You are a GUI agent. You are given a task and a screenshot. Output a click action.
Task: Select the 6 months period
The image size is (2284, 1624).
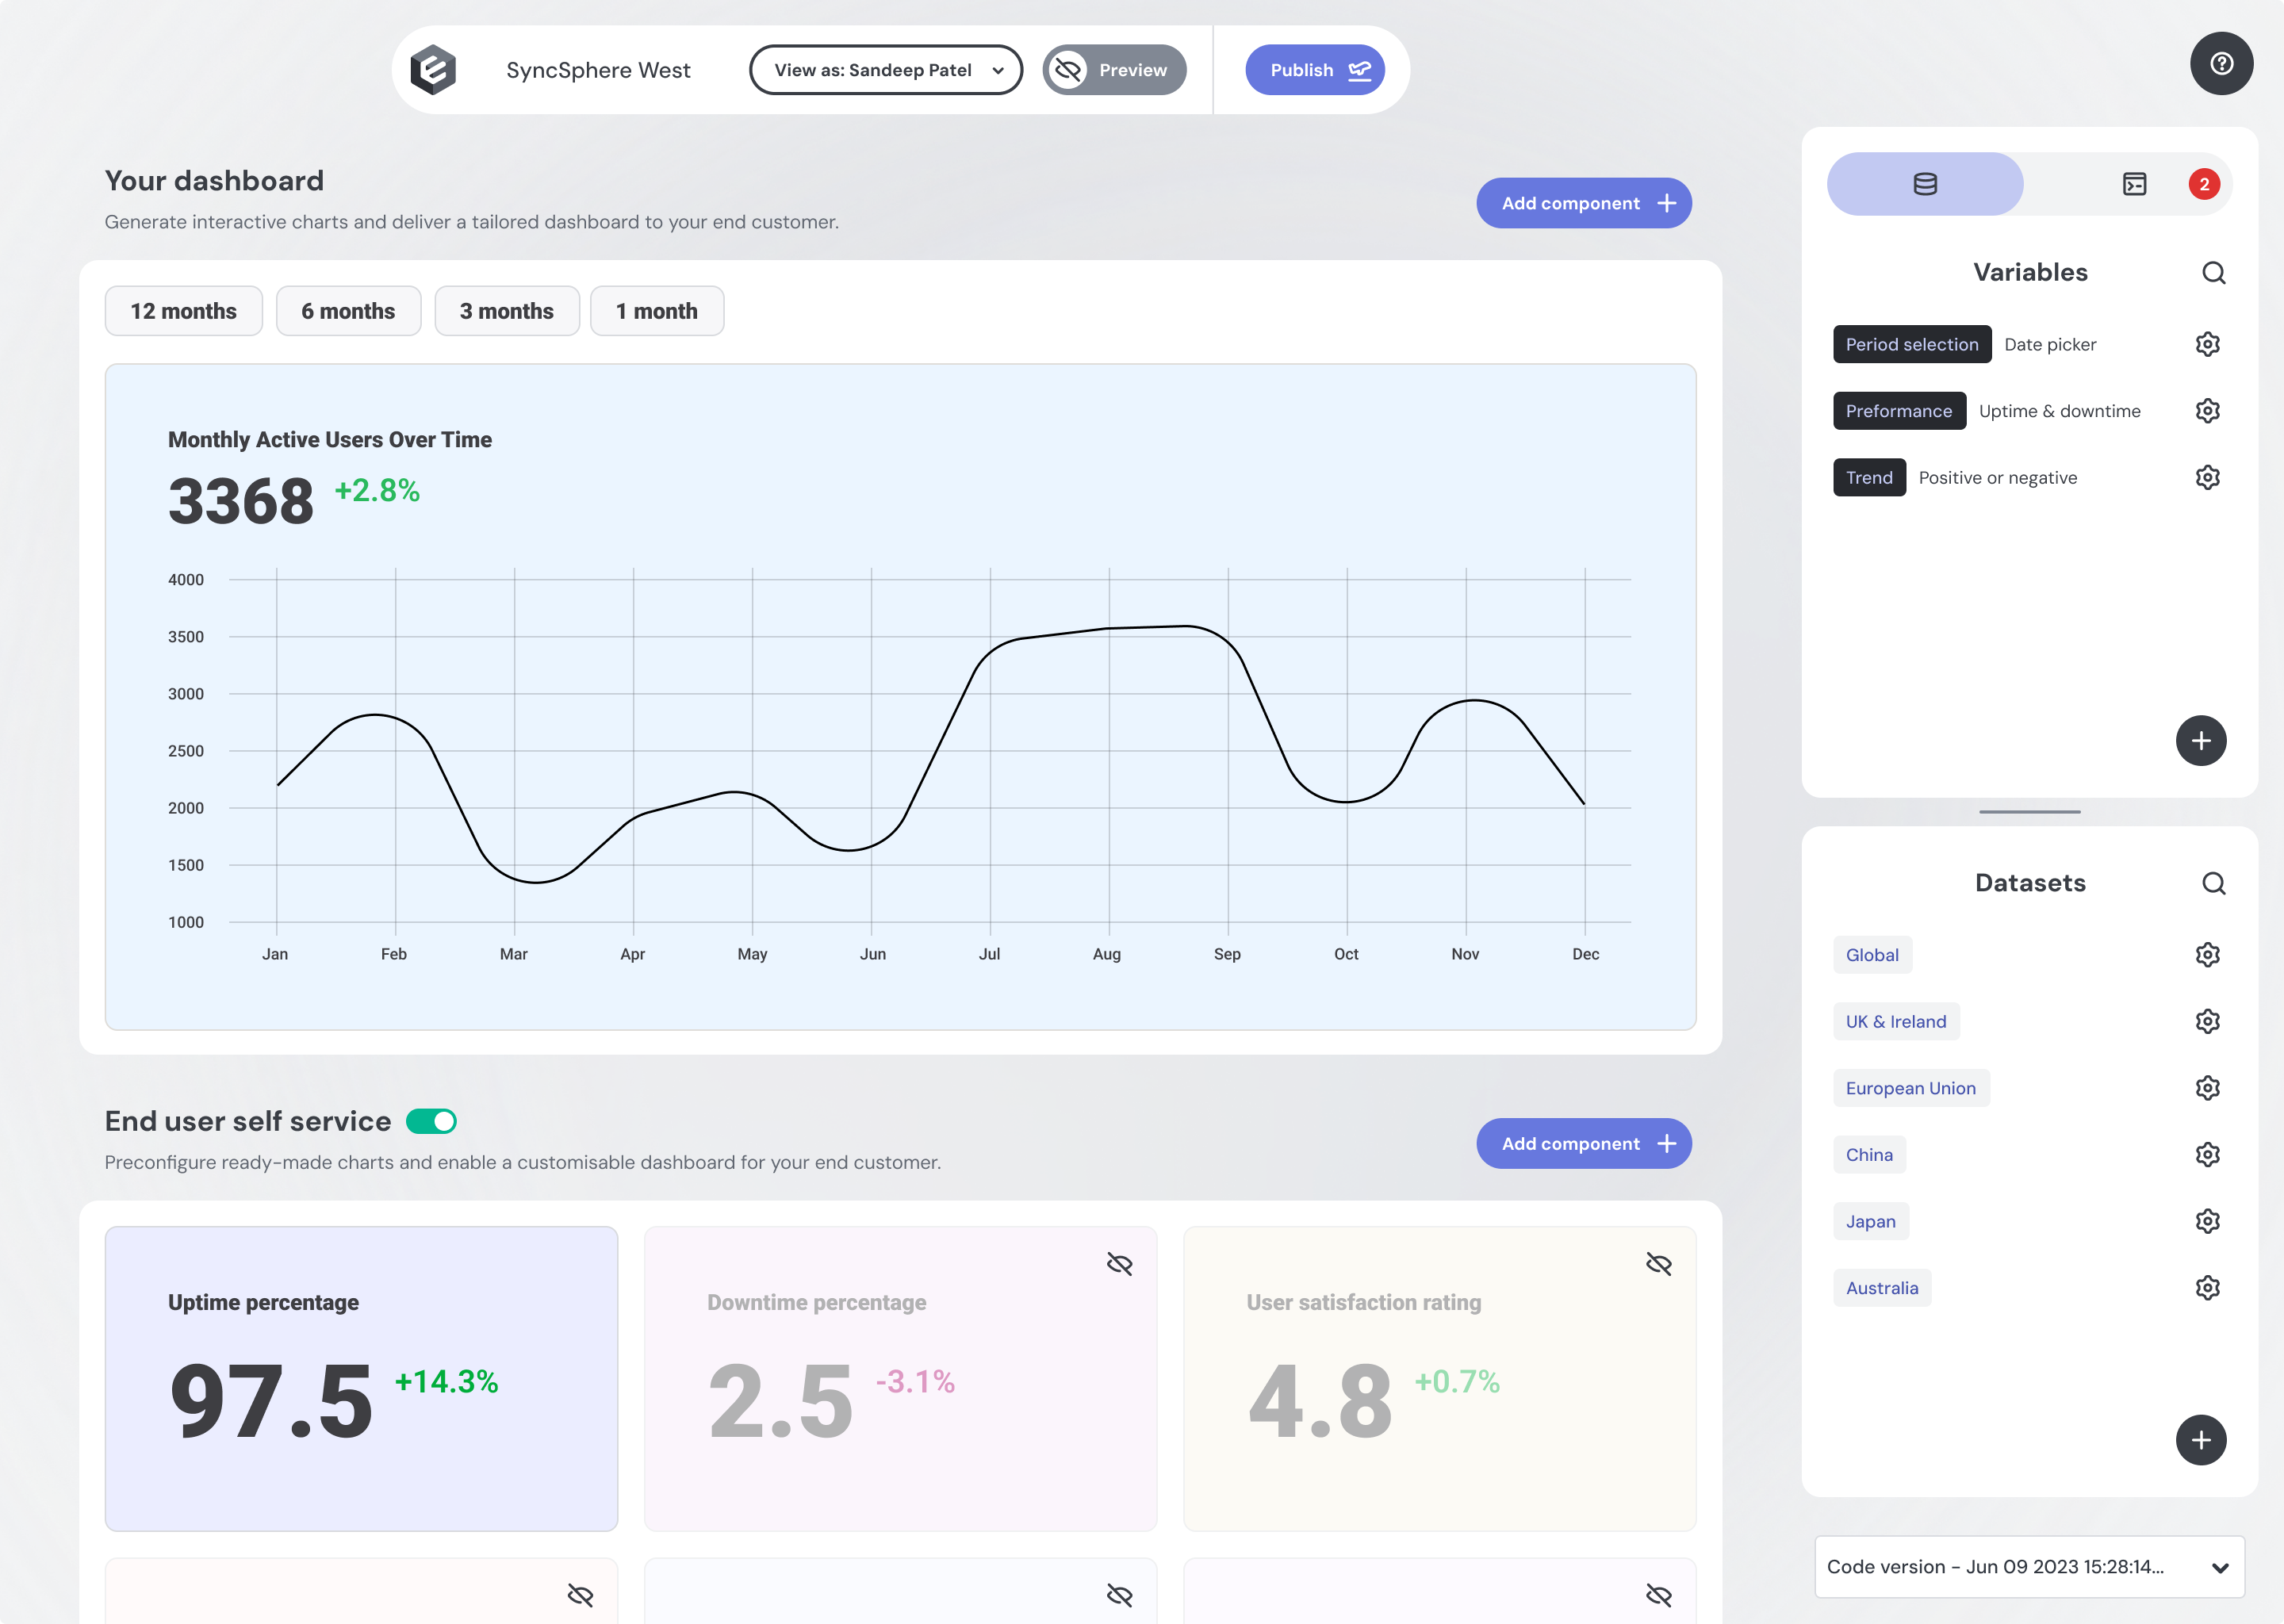[x=348, y=311]
